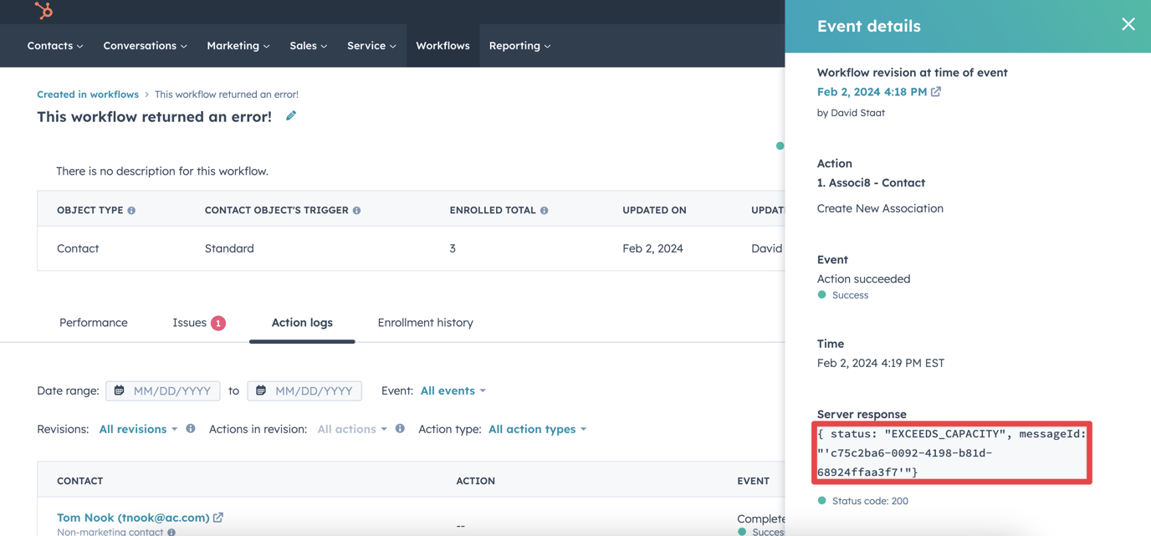Open the Feb 2, 2024 4:18 PM revision link

(872, 92)
